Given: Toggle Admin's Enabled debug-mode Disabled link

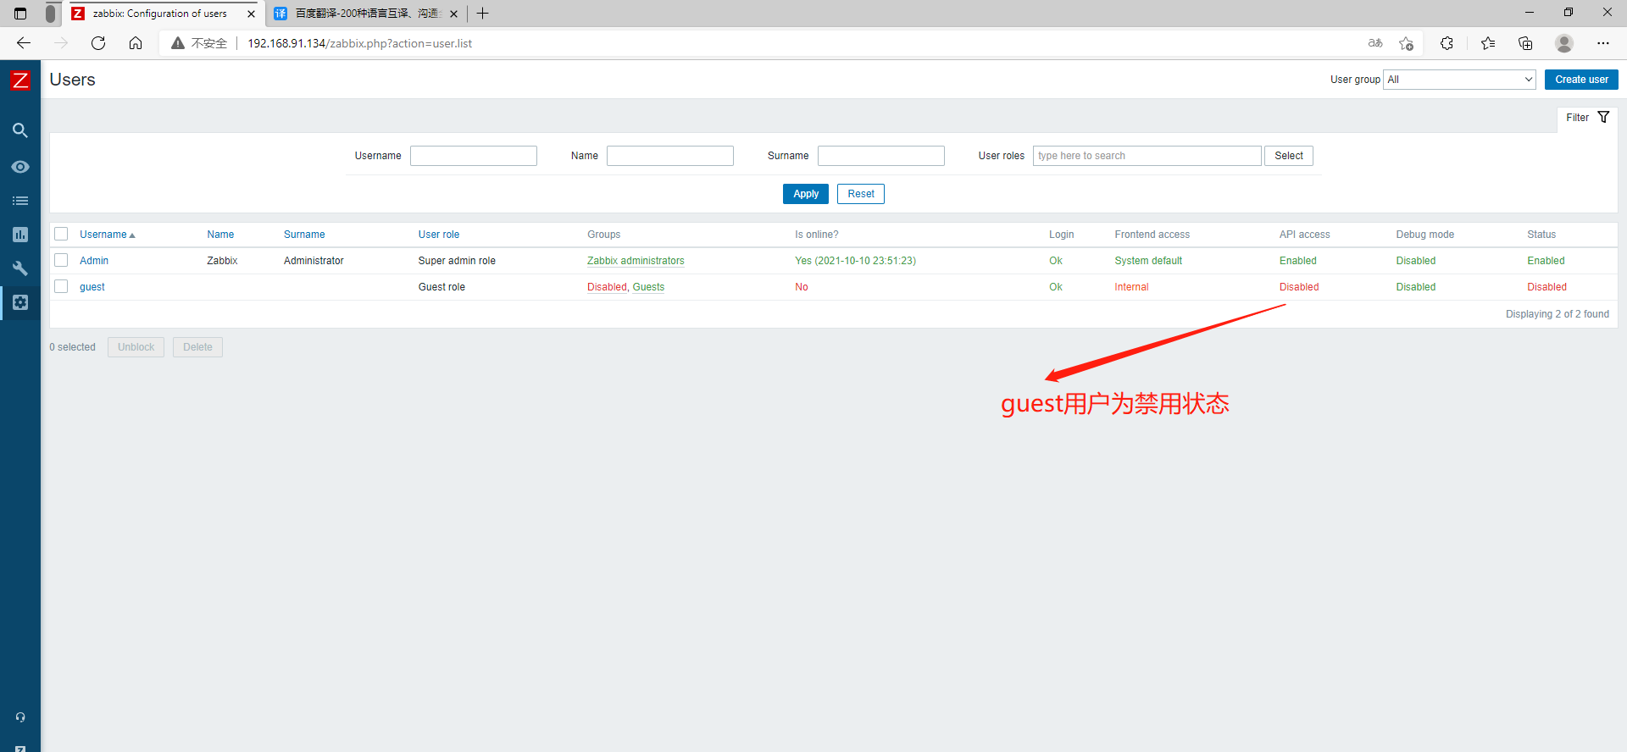Looking at the screenshot, I should pos(1416,261).
